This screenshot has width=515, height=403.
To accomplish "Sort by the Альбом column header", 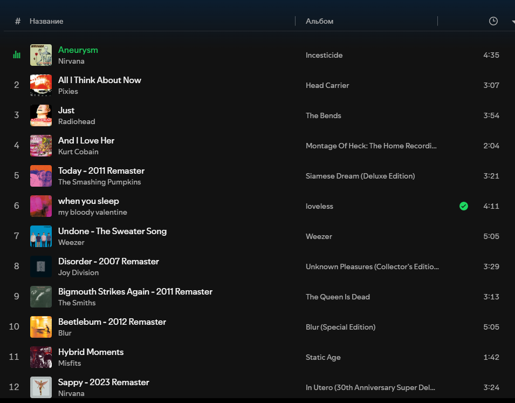I will click(x=319, y=21).
